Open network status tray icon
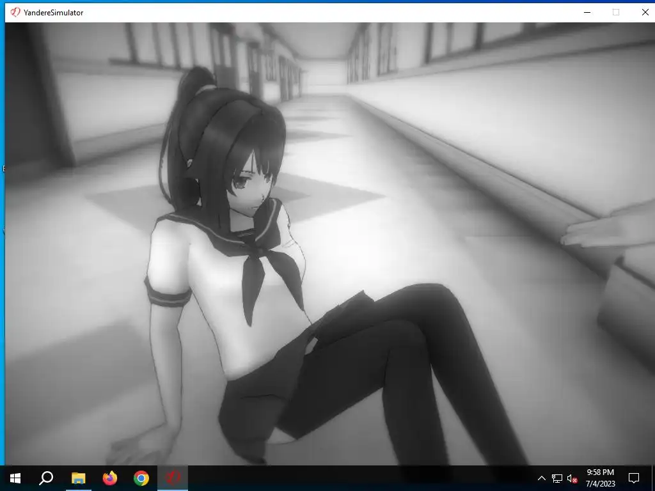Image resolution: width=655 pixels, height=491 pixels. [x=557, y=478]
